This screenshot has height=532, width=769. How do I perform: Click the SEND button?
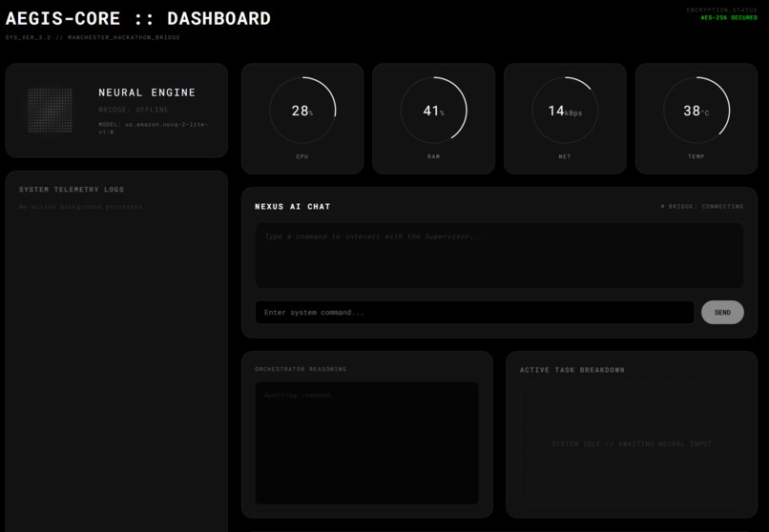coord(722,312)
